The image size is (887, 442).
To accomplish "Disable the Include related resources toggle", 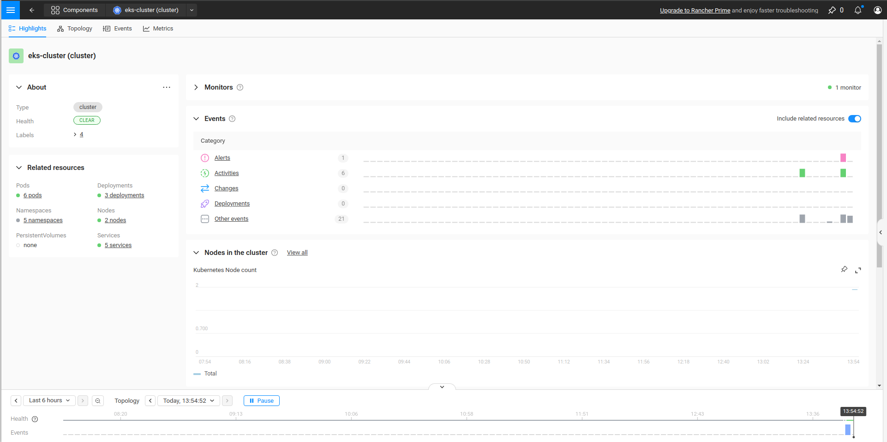I will (855, 119).
